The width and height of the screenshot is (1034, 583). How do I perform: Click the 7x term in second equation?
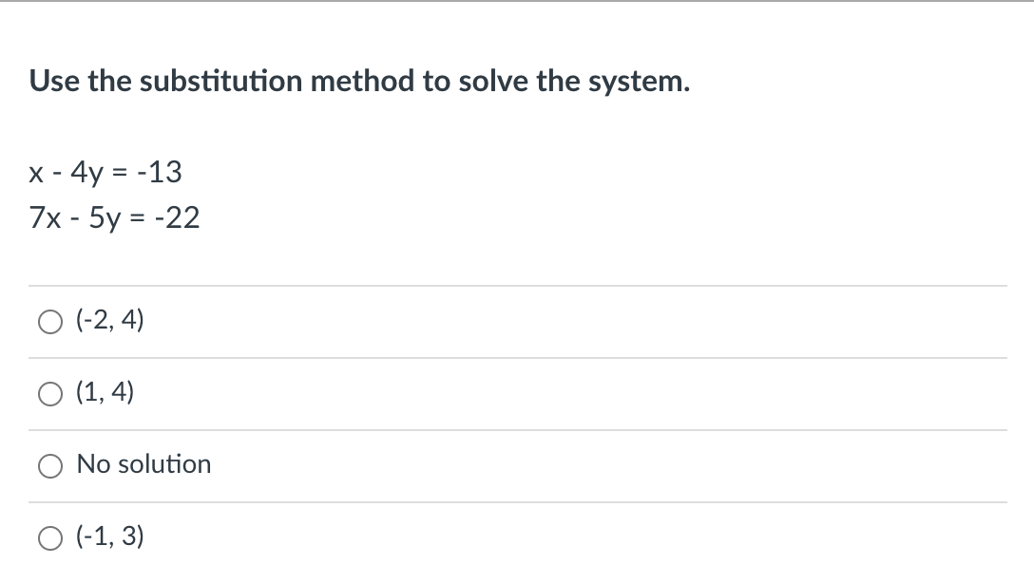46,218
